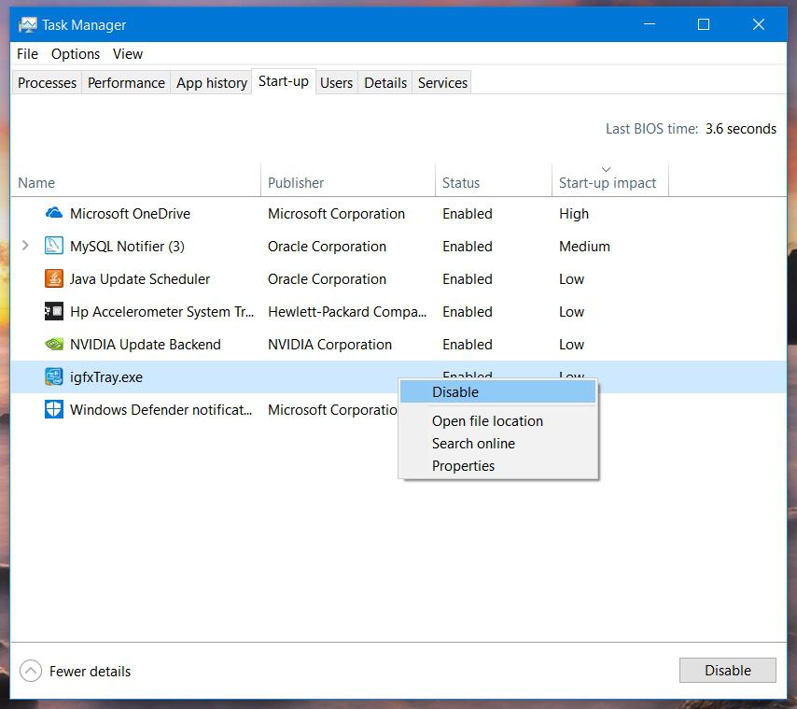Click the MySQL Notifier icon
This screenshot has height=709, width=797.
click(x=54, y=246)
